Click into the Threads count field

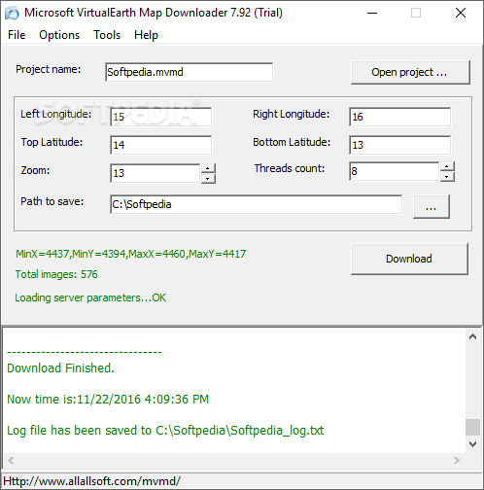[x=395, y=171]
